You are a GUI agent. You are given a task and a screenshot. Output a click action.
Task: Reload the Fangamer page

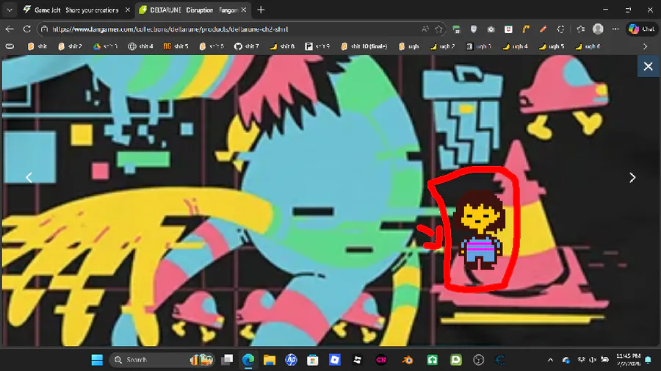coord(27,29)
